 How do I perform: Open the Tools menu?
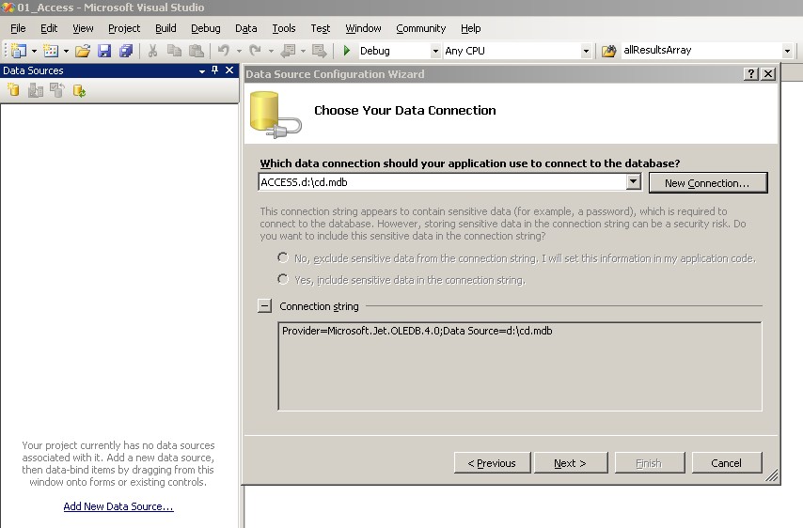(x=284, y=28)
